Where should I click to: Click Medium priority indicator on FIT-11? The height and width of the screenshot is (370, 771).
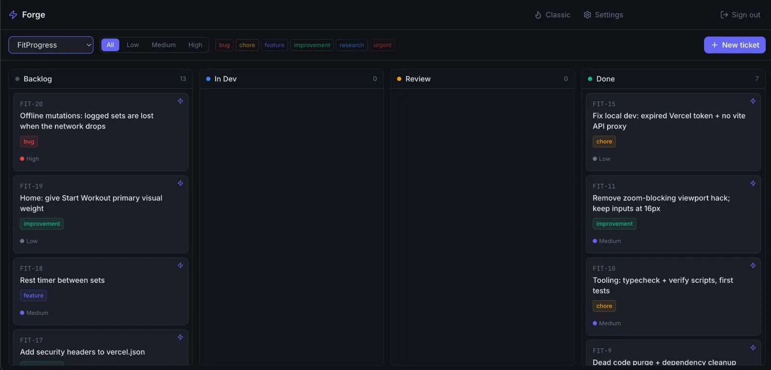[607, 241]
